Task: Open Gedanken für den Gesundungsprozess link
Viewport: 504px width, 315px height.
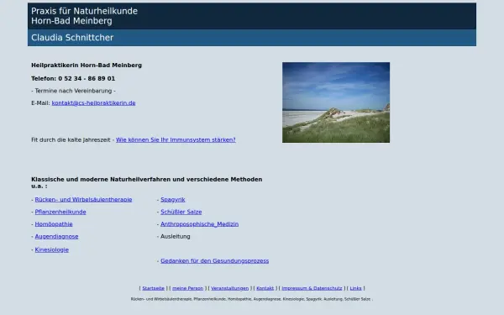Action: tap(215, 260)
